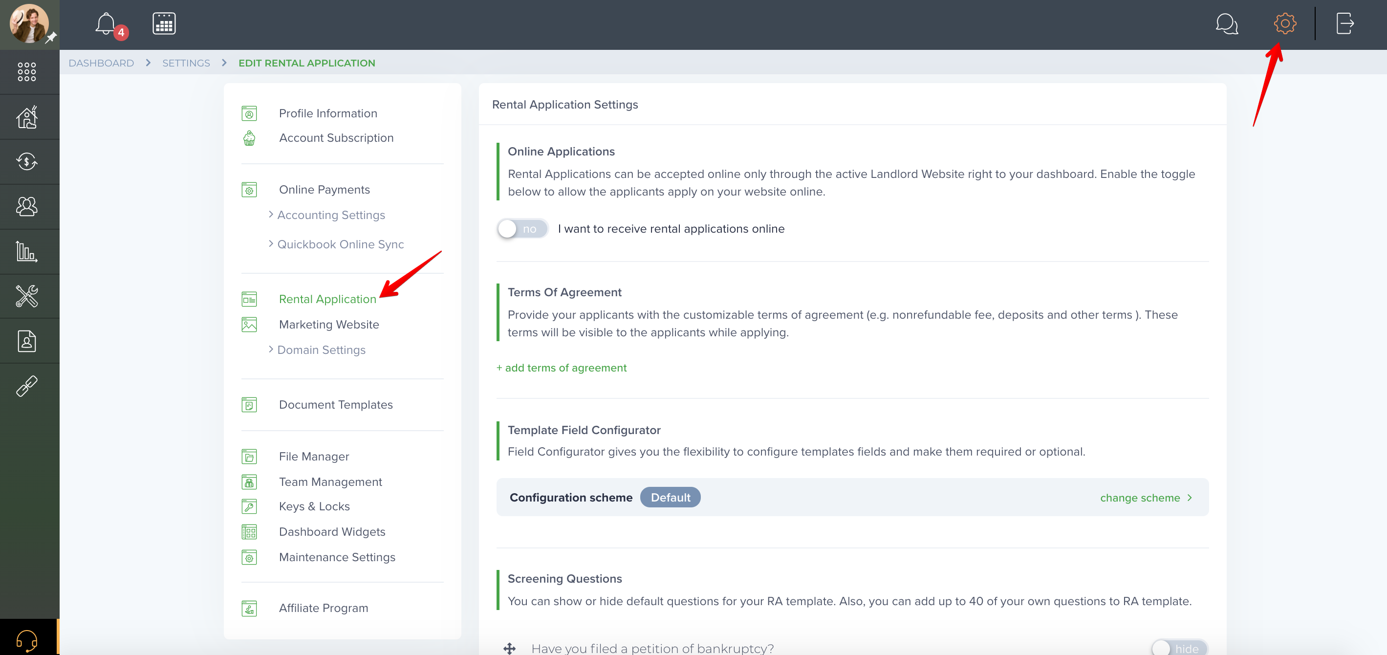
Task: Click the Dashboard Widgets icon
Action: (249, 532)
